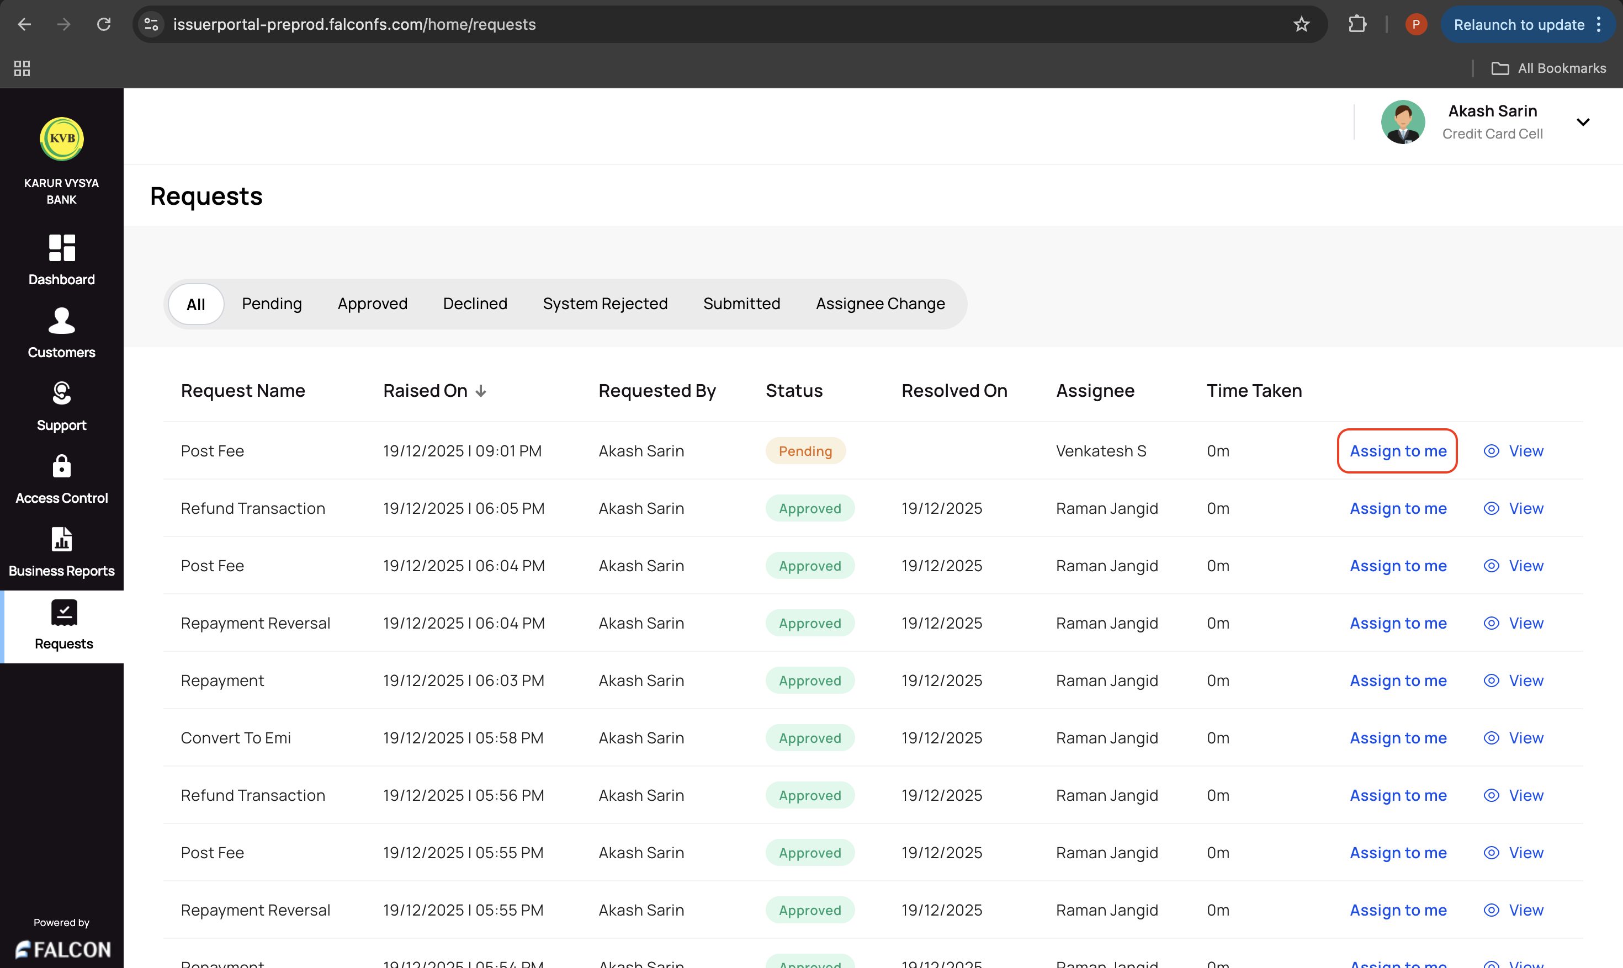Click Assign to me for Pending Post Fee
The height and width of the screenshot is (968, 1623).
pos(1397,451)
